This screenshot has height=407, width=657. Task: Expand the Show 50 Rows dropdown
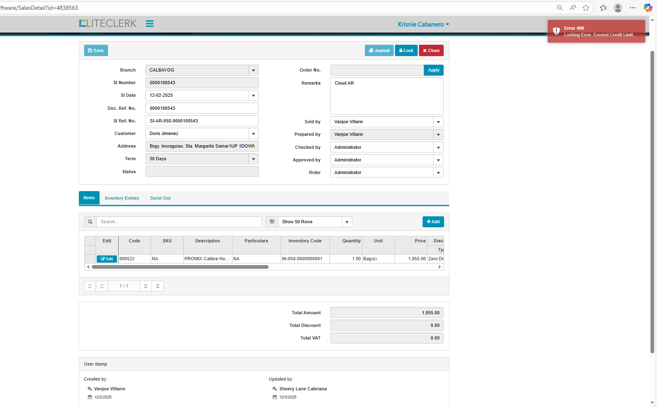(x=347, y=222)
